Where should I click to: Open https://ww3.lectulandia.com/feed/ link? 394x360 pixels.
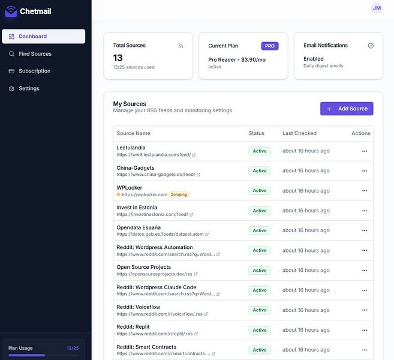pyautogui.click(x=154, y=155)
